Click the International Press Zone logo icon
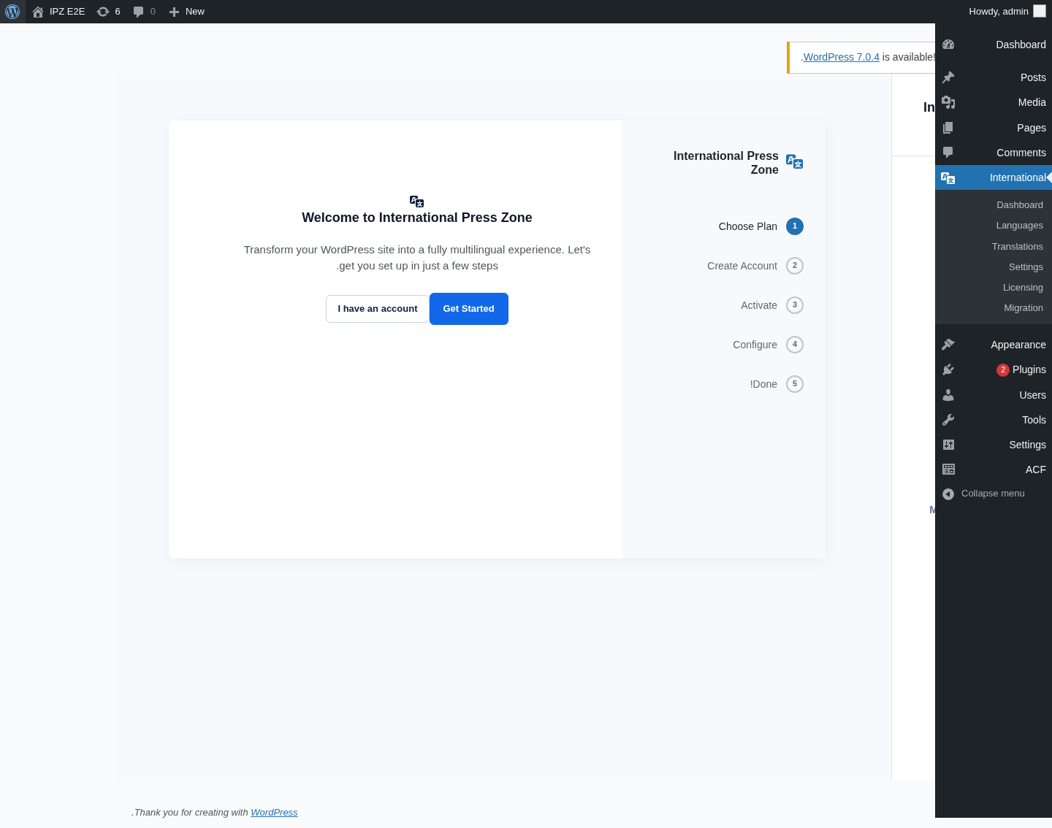The width and height of the screenshot is (1052, 828). pos(795,161)
